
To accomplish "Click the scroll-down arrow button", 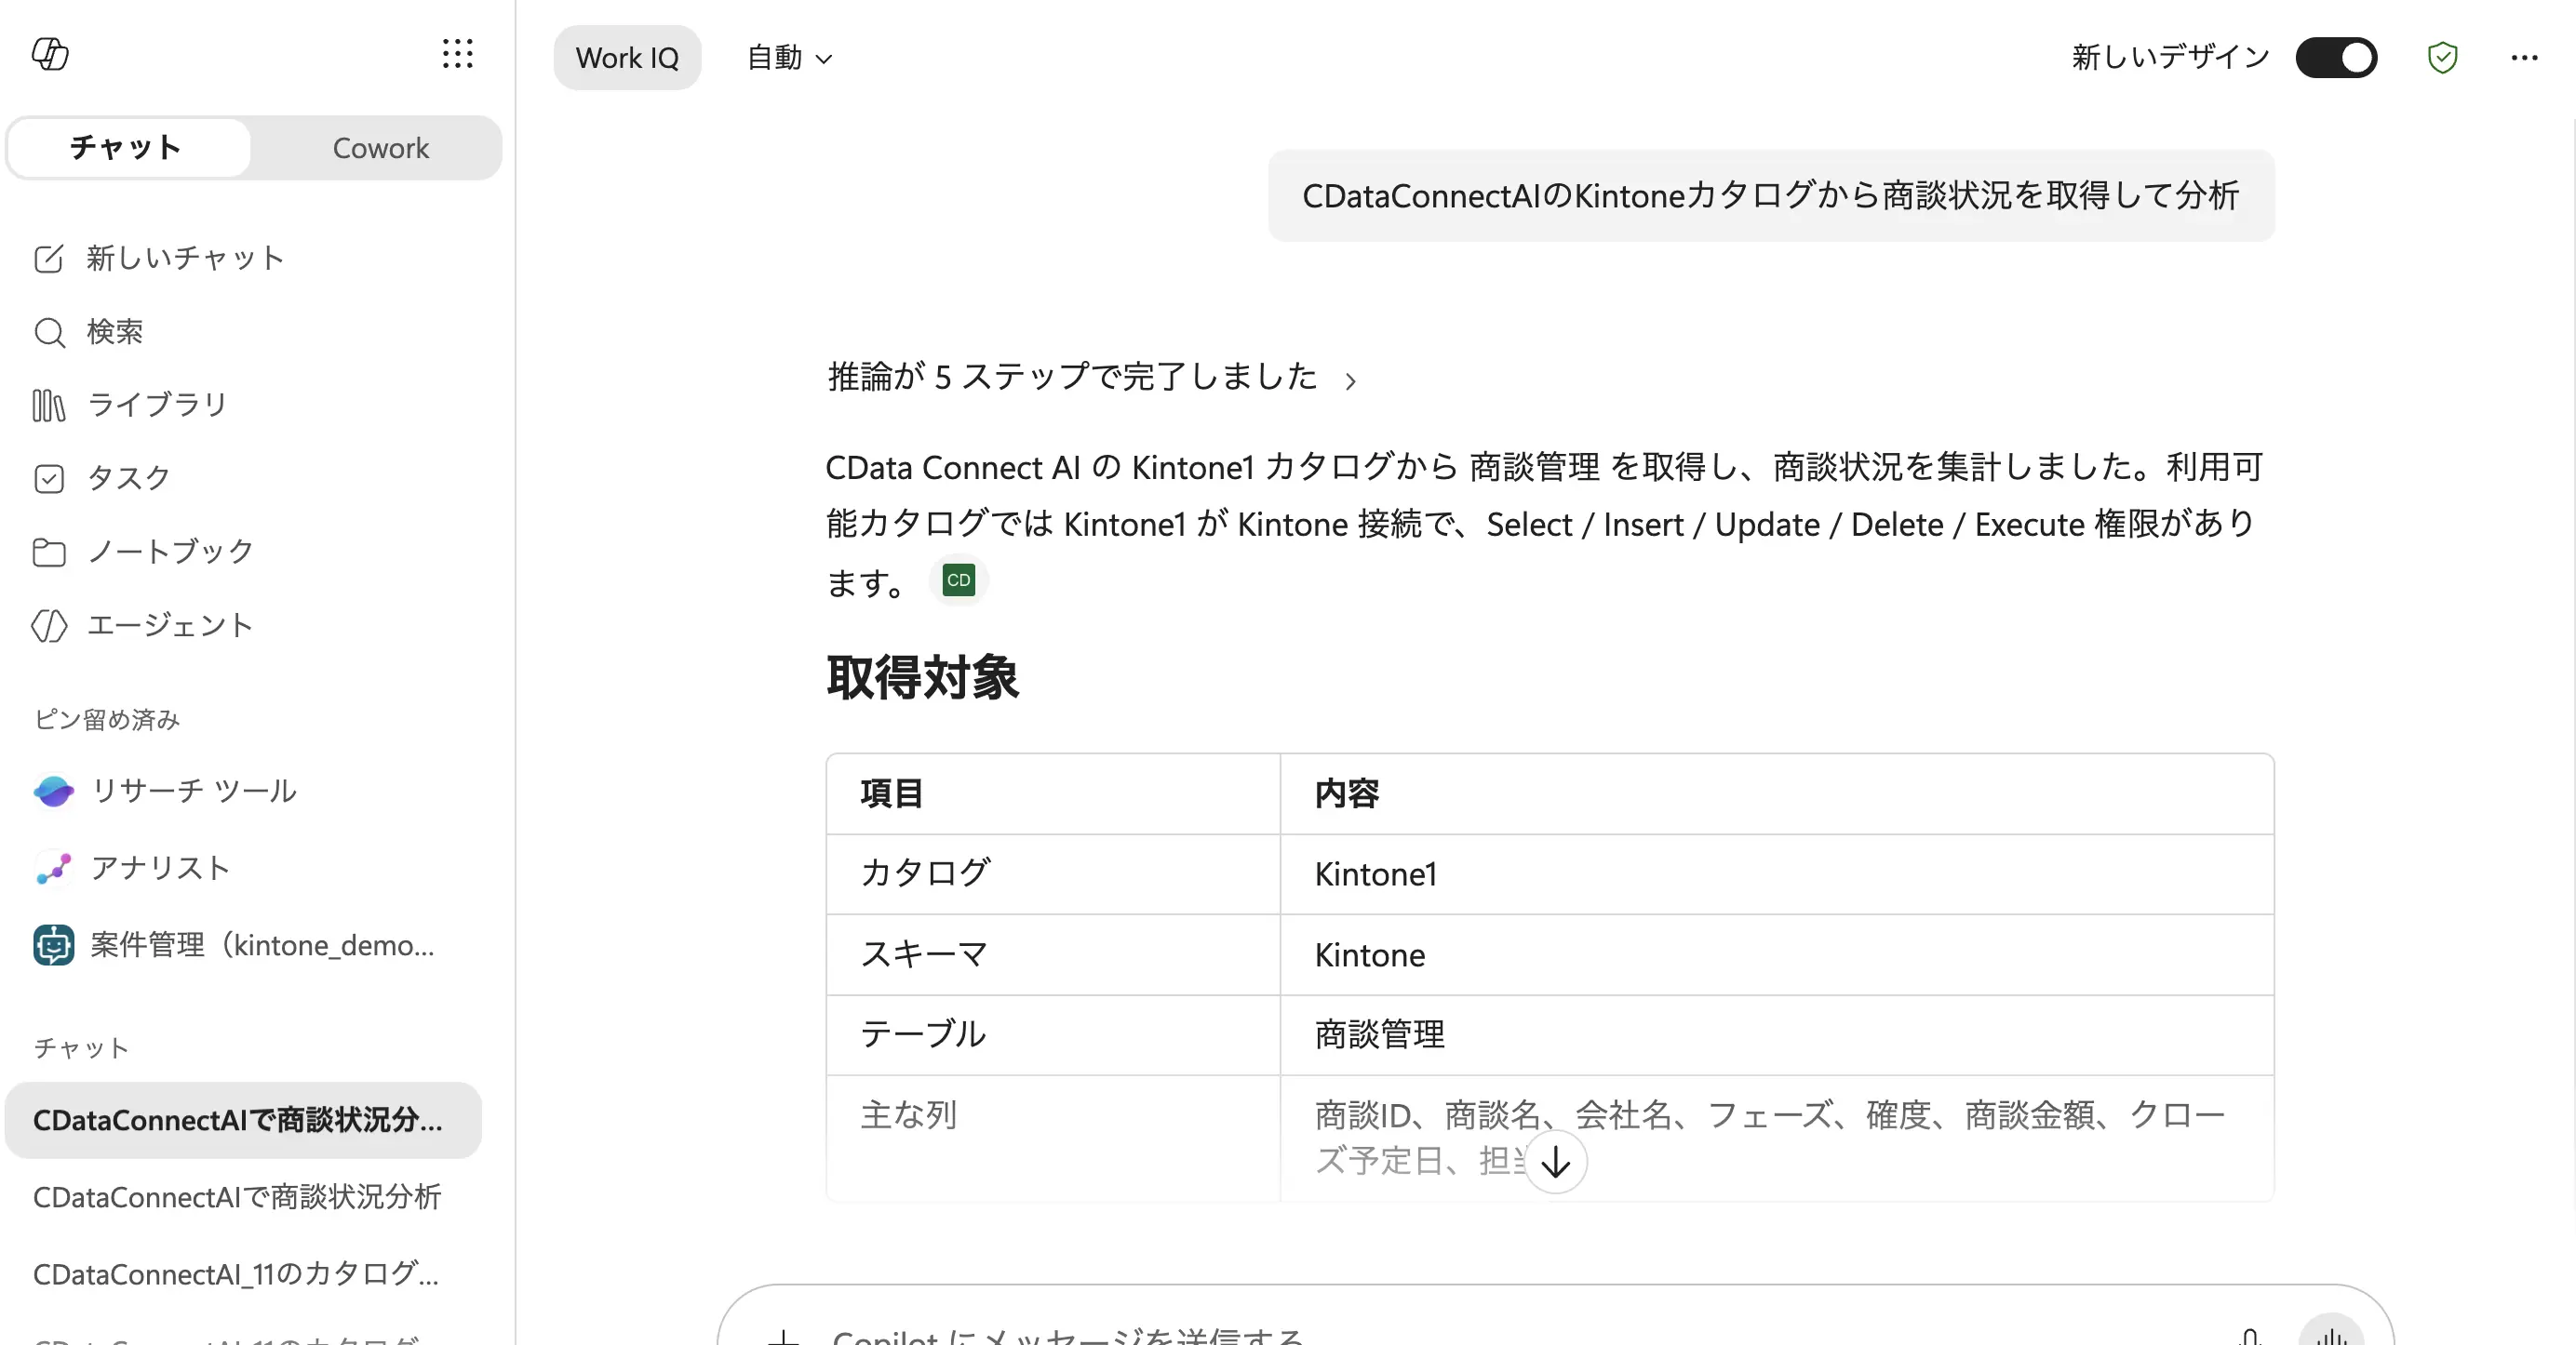I will 1556,1162.
